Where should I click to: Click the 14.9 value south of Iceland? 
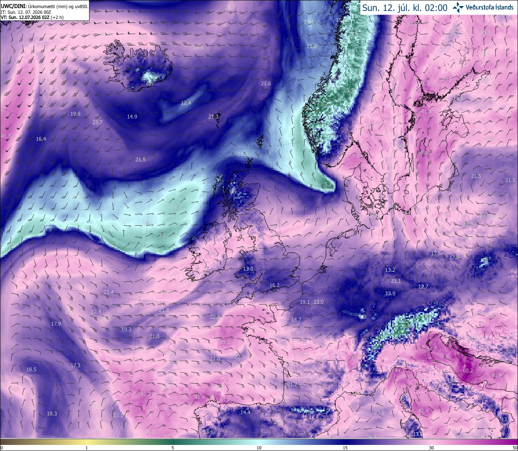[132, 116]
